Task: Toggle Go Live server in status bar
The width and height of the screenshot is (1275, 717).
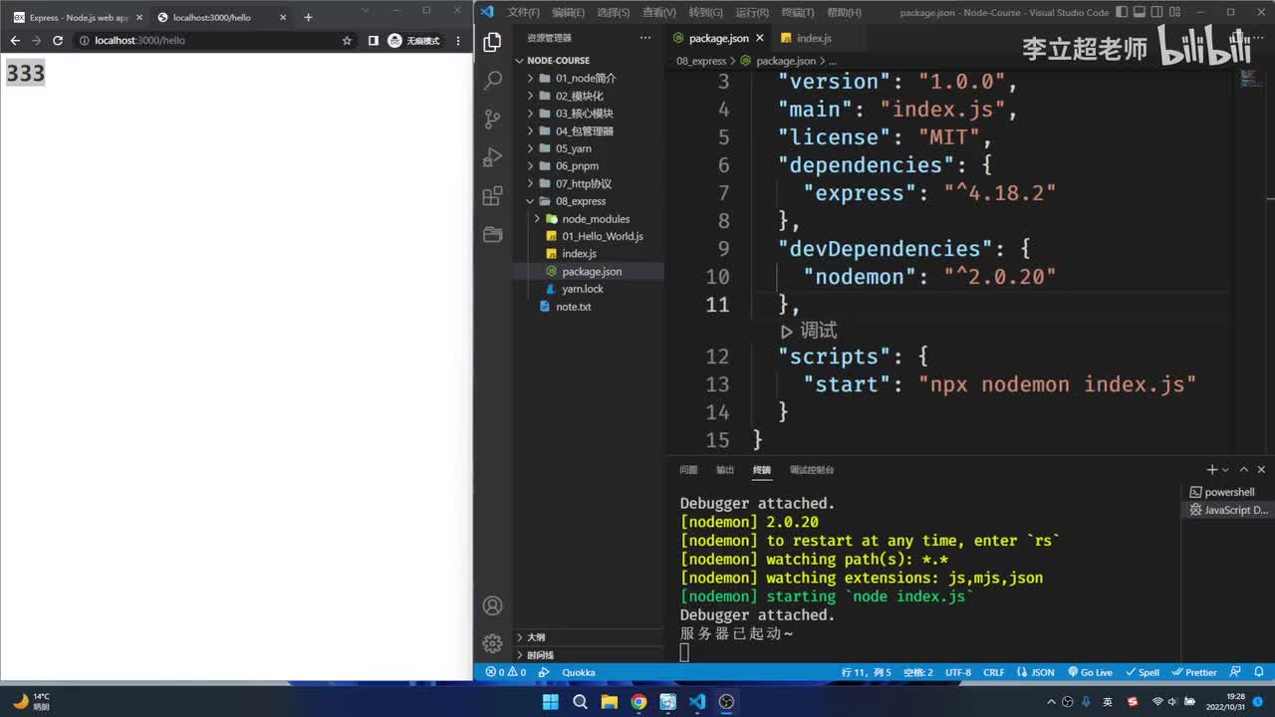Action: click(1090, 672)
